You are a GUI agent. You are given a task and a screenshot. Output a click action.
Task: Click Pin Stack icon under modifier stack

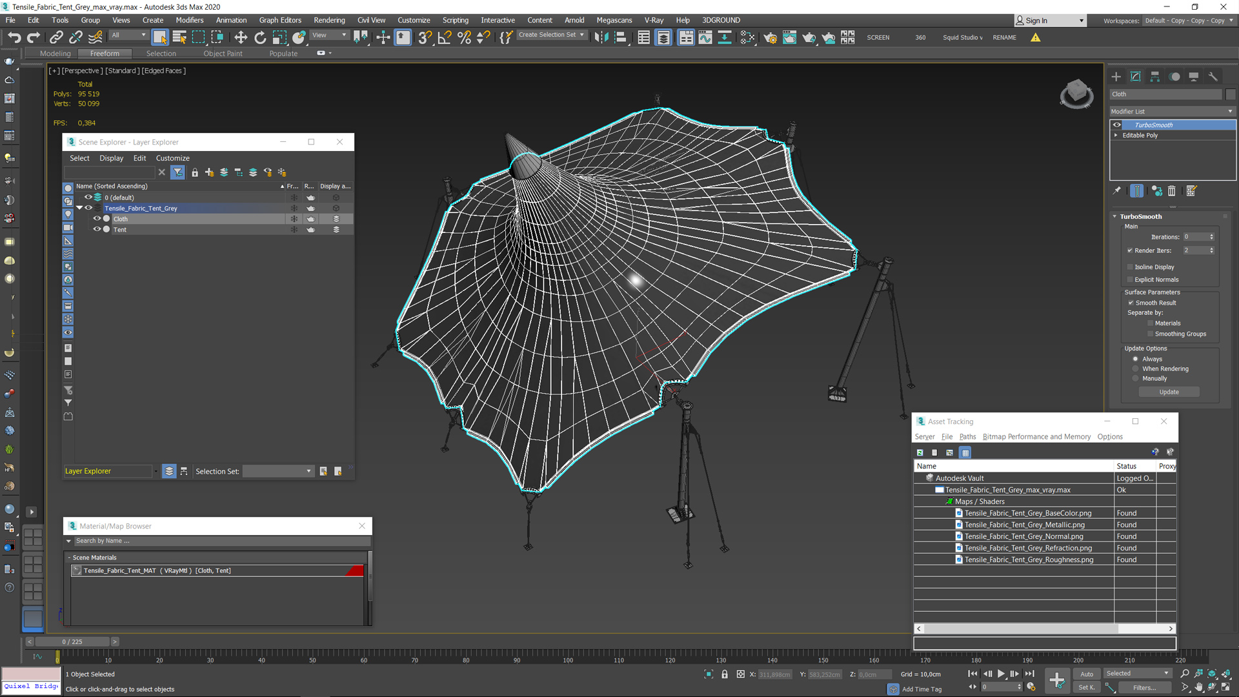click(x=1117, y=191)
